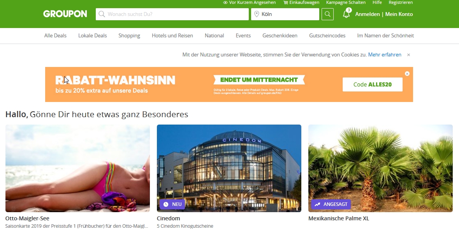Click the search magnifier button
The height and width of the screenshot is (232, 459).
[327, 14]
